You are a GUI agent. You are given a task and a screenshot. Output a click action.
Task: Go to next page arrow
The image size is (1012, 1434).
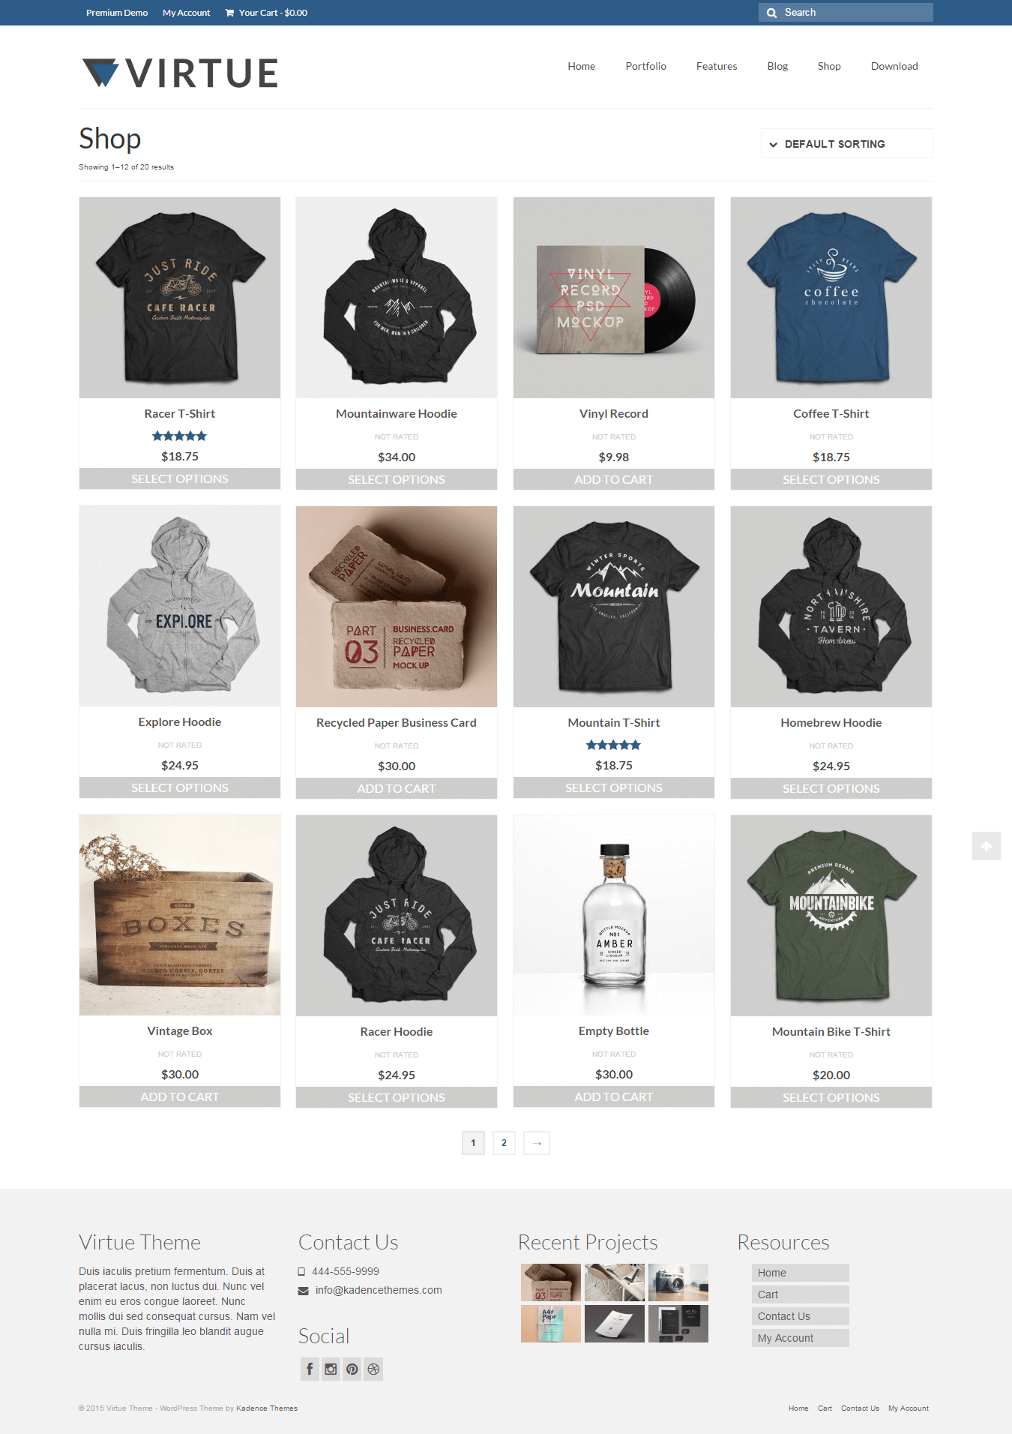click(537, 1143)
